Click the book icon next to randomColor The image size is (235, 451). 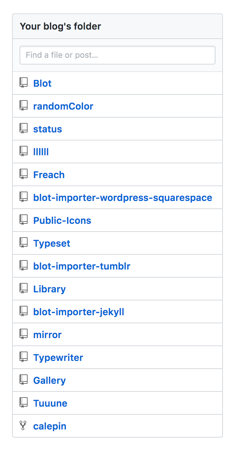23,106
